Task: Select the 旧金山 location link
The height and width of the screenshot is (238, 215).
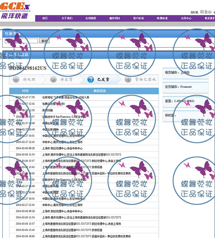Action: tap(206, 12)
